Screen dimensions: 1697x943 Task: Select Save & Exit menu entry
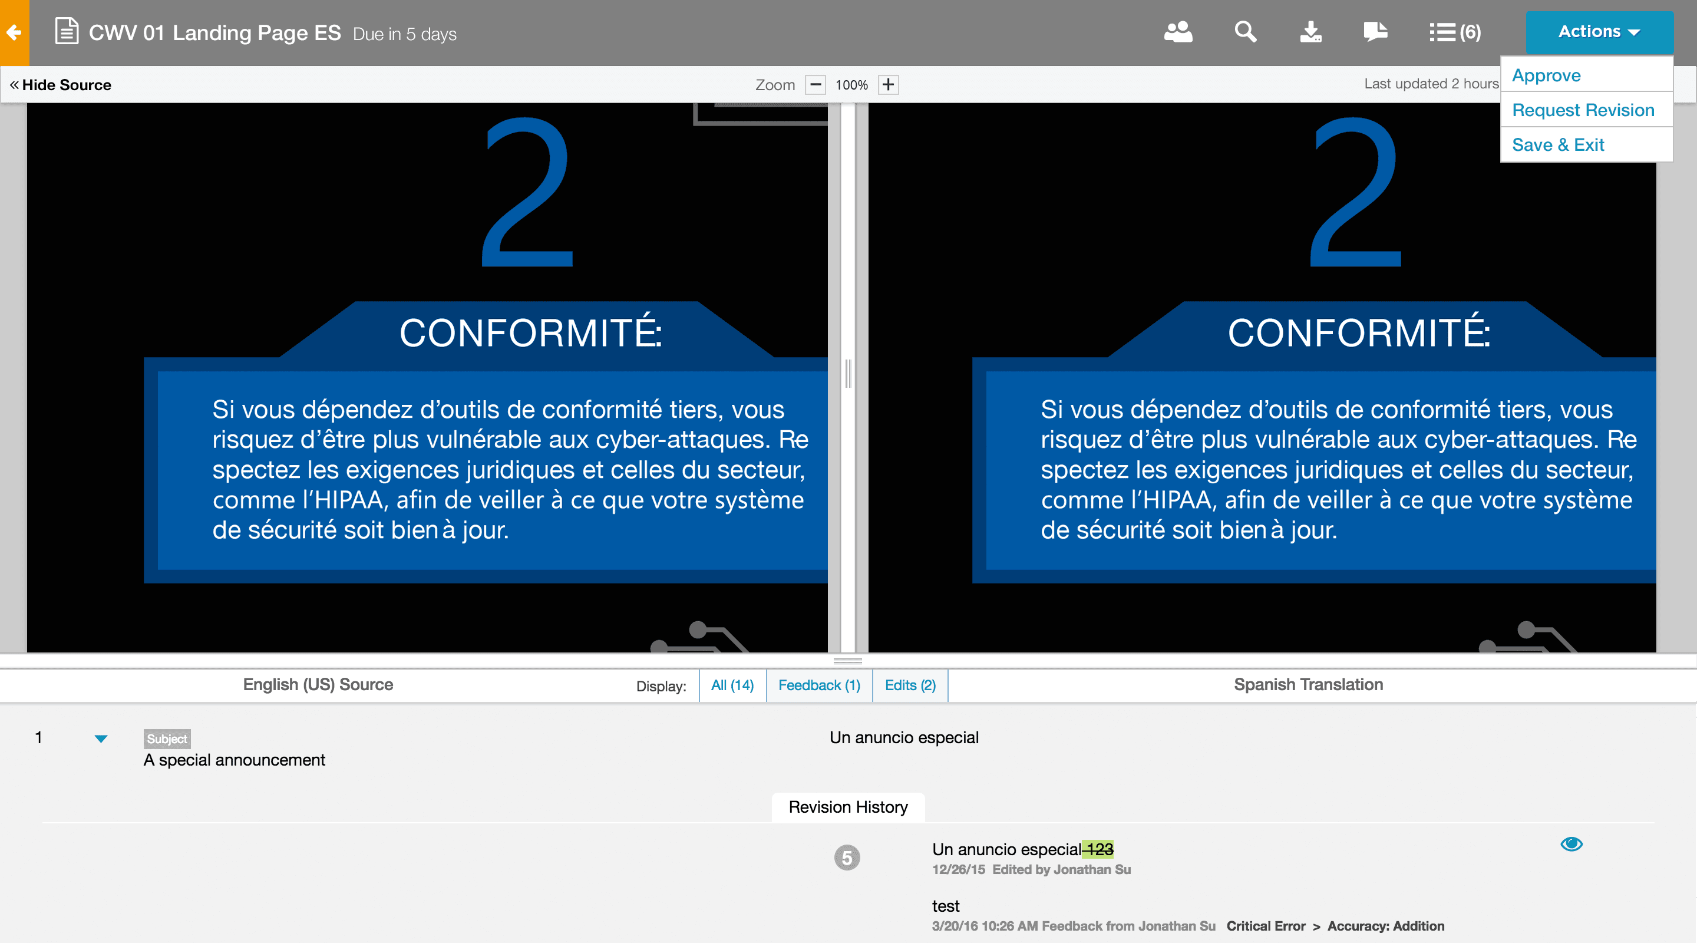pos(1557,145)
